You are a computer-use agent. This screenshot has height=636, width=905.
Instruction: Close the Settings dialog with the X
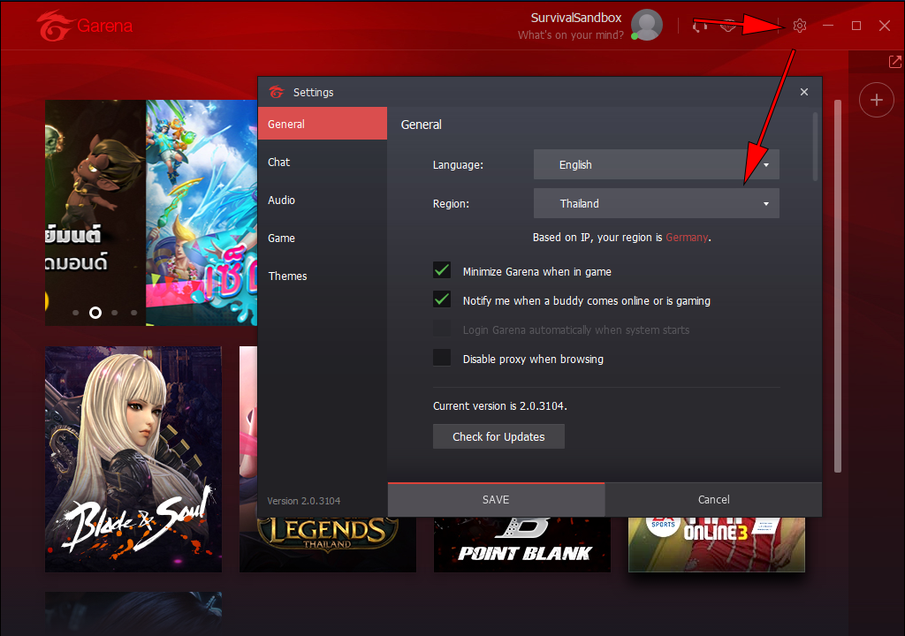point(804,92)
